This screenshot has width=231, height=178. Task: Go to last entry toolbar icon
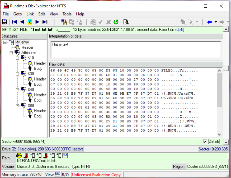(x=45, y=22)
